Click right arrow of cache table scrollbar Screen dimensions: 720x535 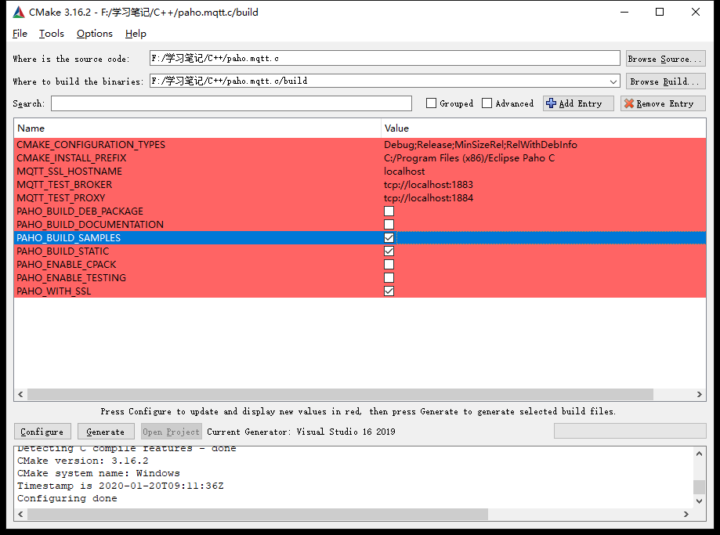pos(700,395)
